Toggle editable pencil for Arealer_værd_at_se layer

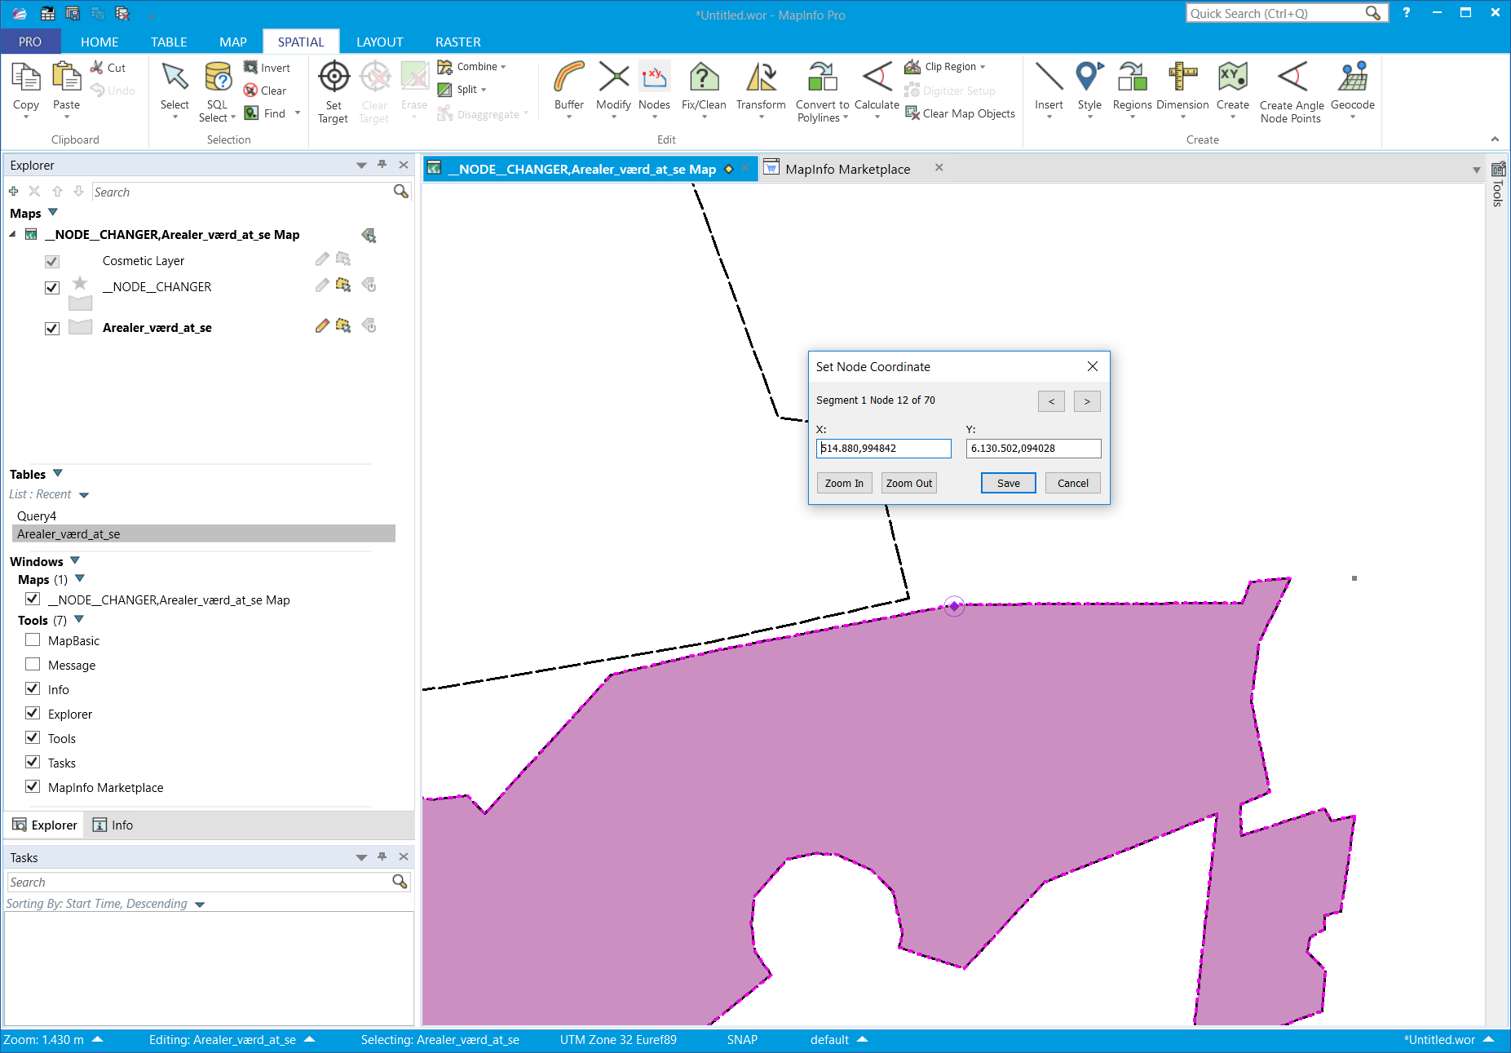coord(322,325)
